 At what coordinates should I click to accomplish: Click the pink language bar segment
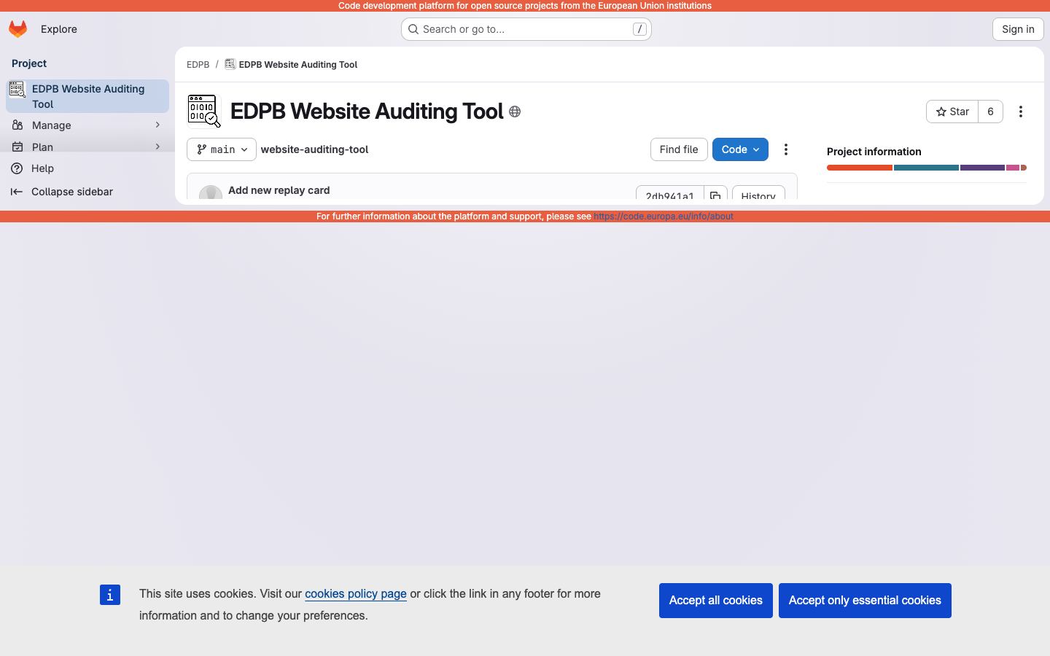click(x=1013, y=168)
